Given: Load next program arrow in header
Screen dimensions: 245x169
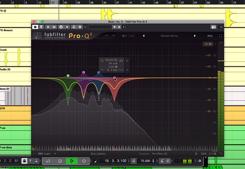Looking at the screenshot, I should pos(119,27).
